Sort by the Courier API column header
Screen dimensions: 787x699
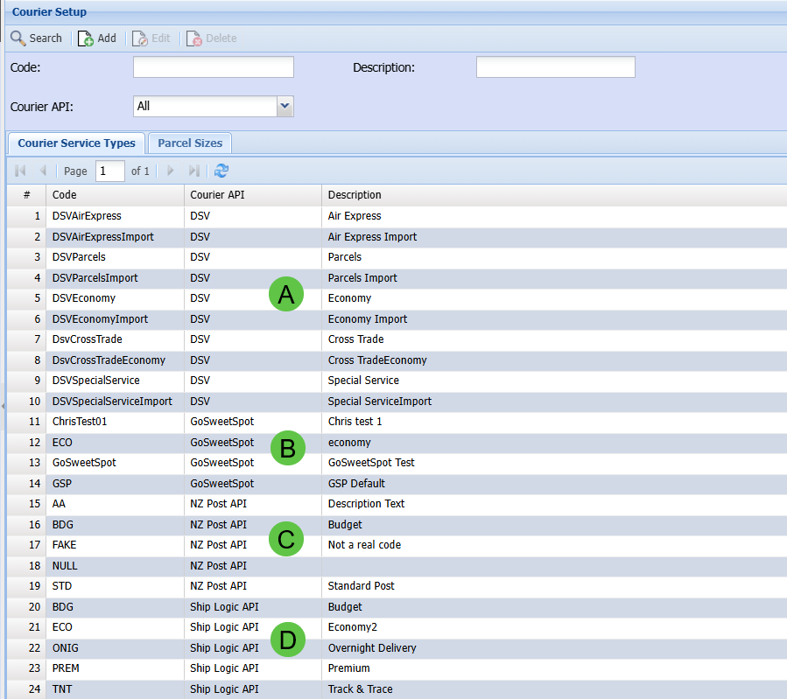coord(217,195)
